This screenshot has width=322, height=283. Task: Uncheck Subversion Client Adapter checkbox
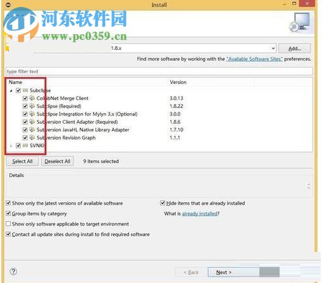(25, 122)
